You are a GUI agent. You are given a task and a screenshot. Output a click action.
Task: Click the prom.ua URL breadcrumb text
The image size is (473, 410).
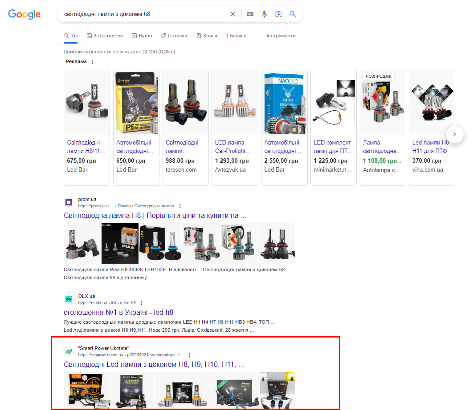126,206
